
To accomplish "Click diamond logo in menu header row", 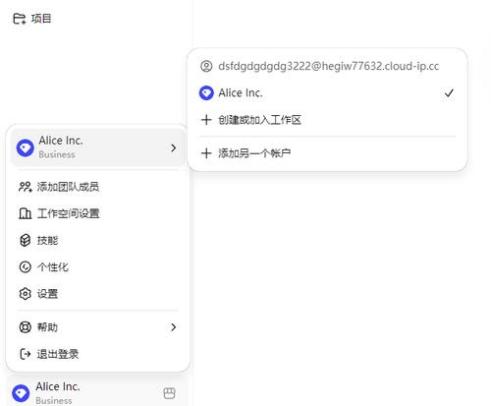I will pyautogui.click(x=26, y=148).
